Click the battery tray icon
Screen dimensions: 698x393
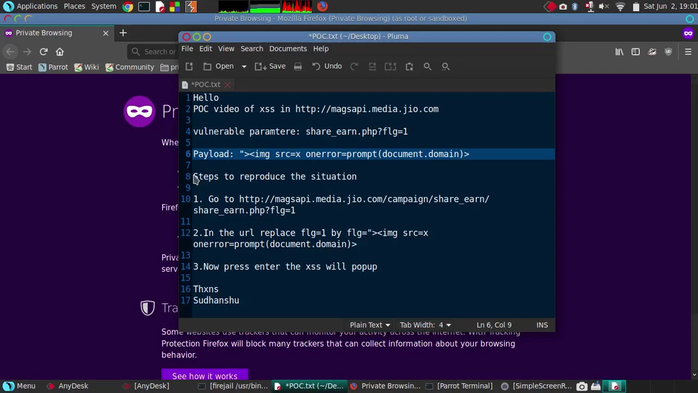636,7
